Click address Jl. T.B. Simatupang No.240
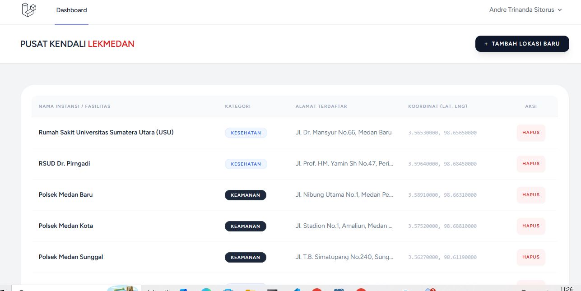This screenshot has height=291, width=581. pyautogui.click(x=344, y=257)
